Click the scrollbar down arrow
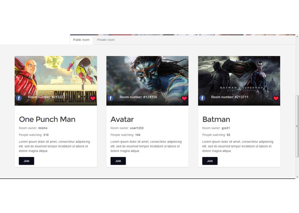The height and width of the screenshot is (213, 299). pos(297,177)
